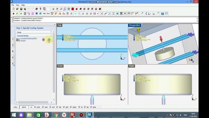Save the project with the floppy disk icon
Screen dimensions: 209x118
tap(21, 9)
